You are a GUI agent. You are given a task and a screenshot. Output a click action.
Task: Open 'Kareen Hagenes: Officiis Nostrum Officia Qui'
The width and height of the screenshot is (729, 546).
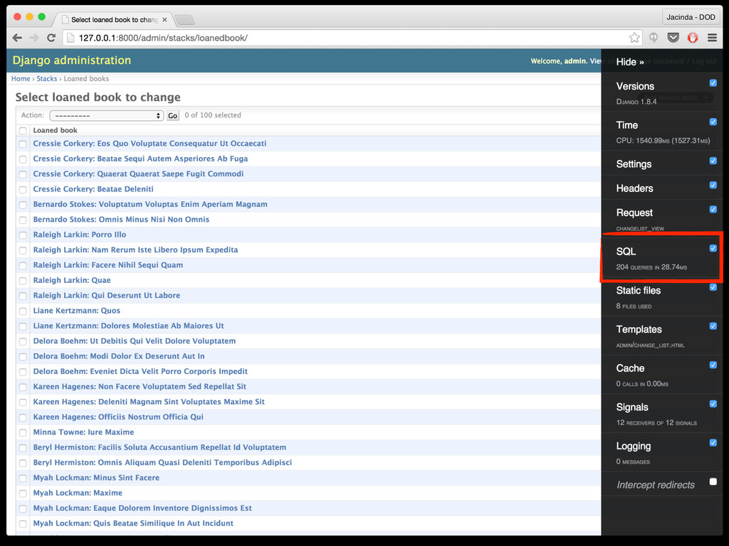(118, 417)
